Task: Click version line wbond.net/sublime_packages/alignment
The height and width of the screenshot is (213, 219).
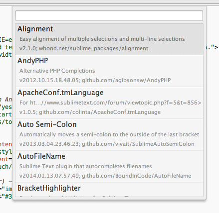Action: (x=84, y=48)
